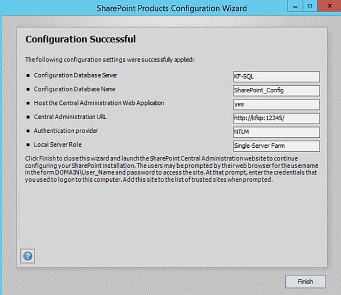Click the 'Configuration Database Server' label

[75, 75]
